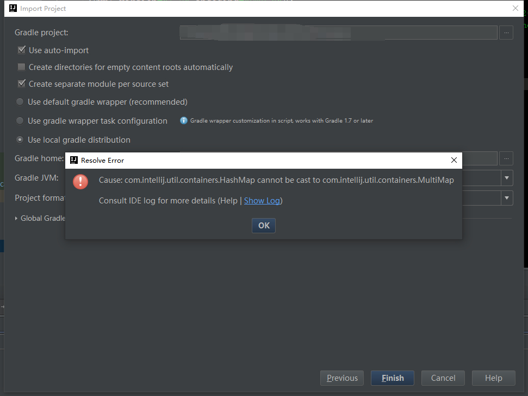Click in the Gradle project path field
528x396 pixels.
pyautogui.click(x=338, y=33)
